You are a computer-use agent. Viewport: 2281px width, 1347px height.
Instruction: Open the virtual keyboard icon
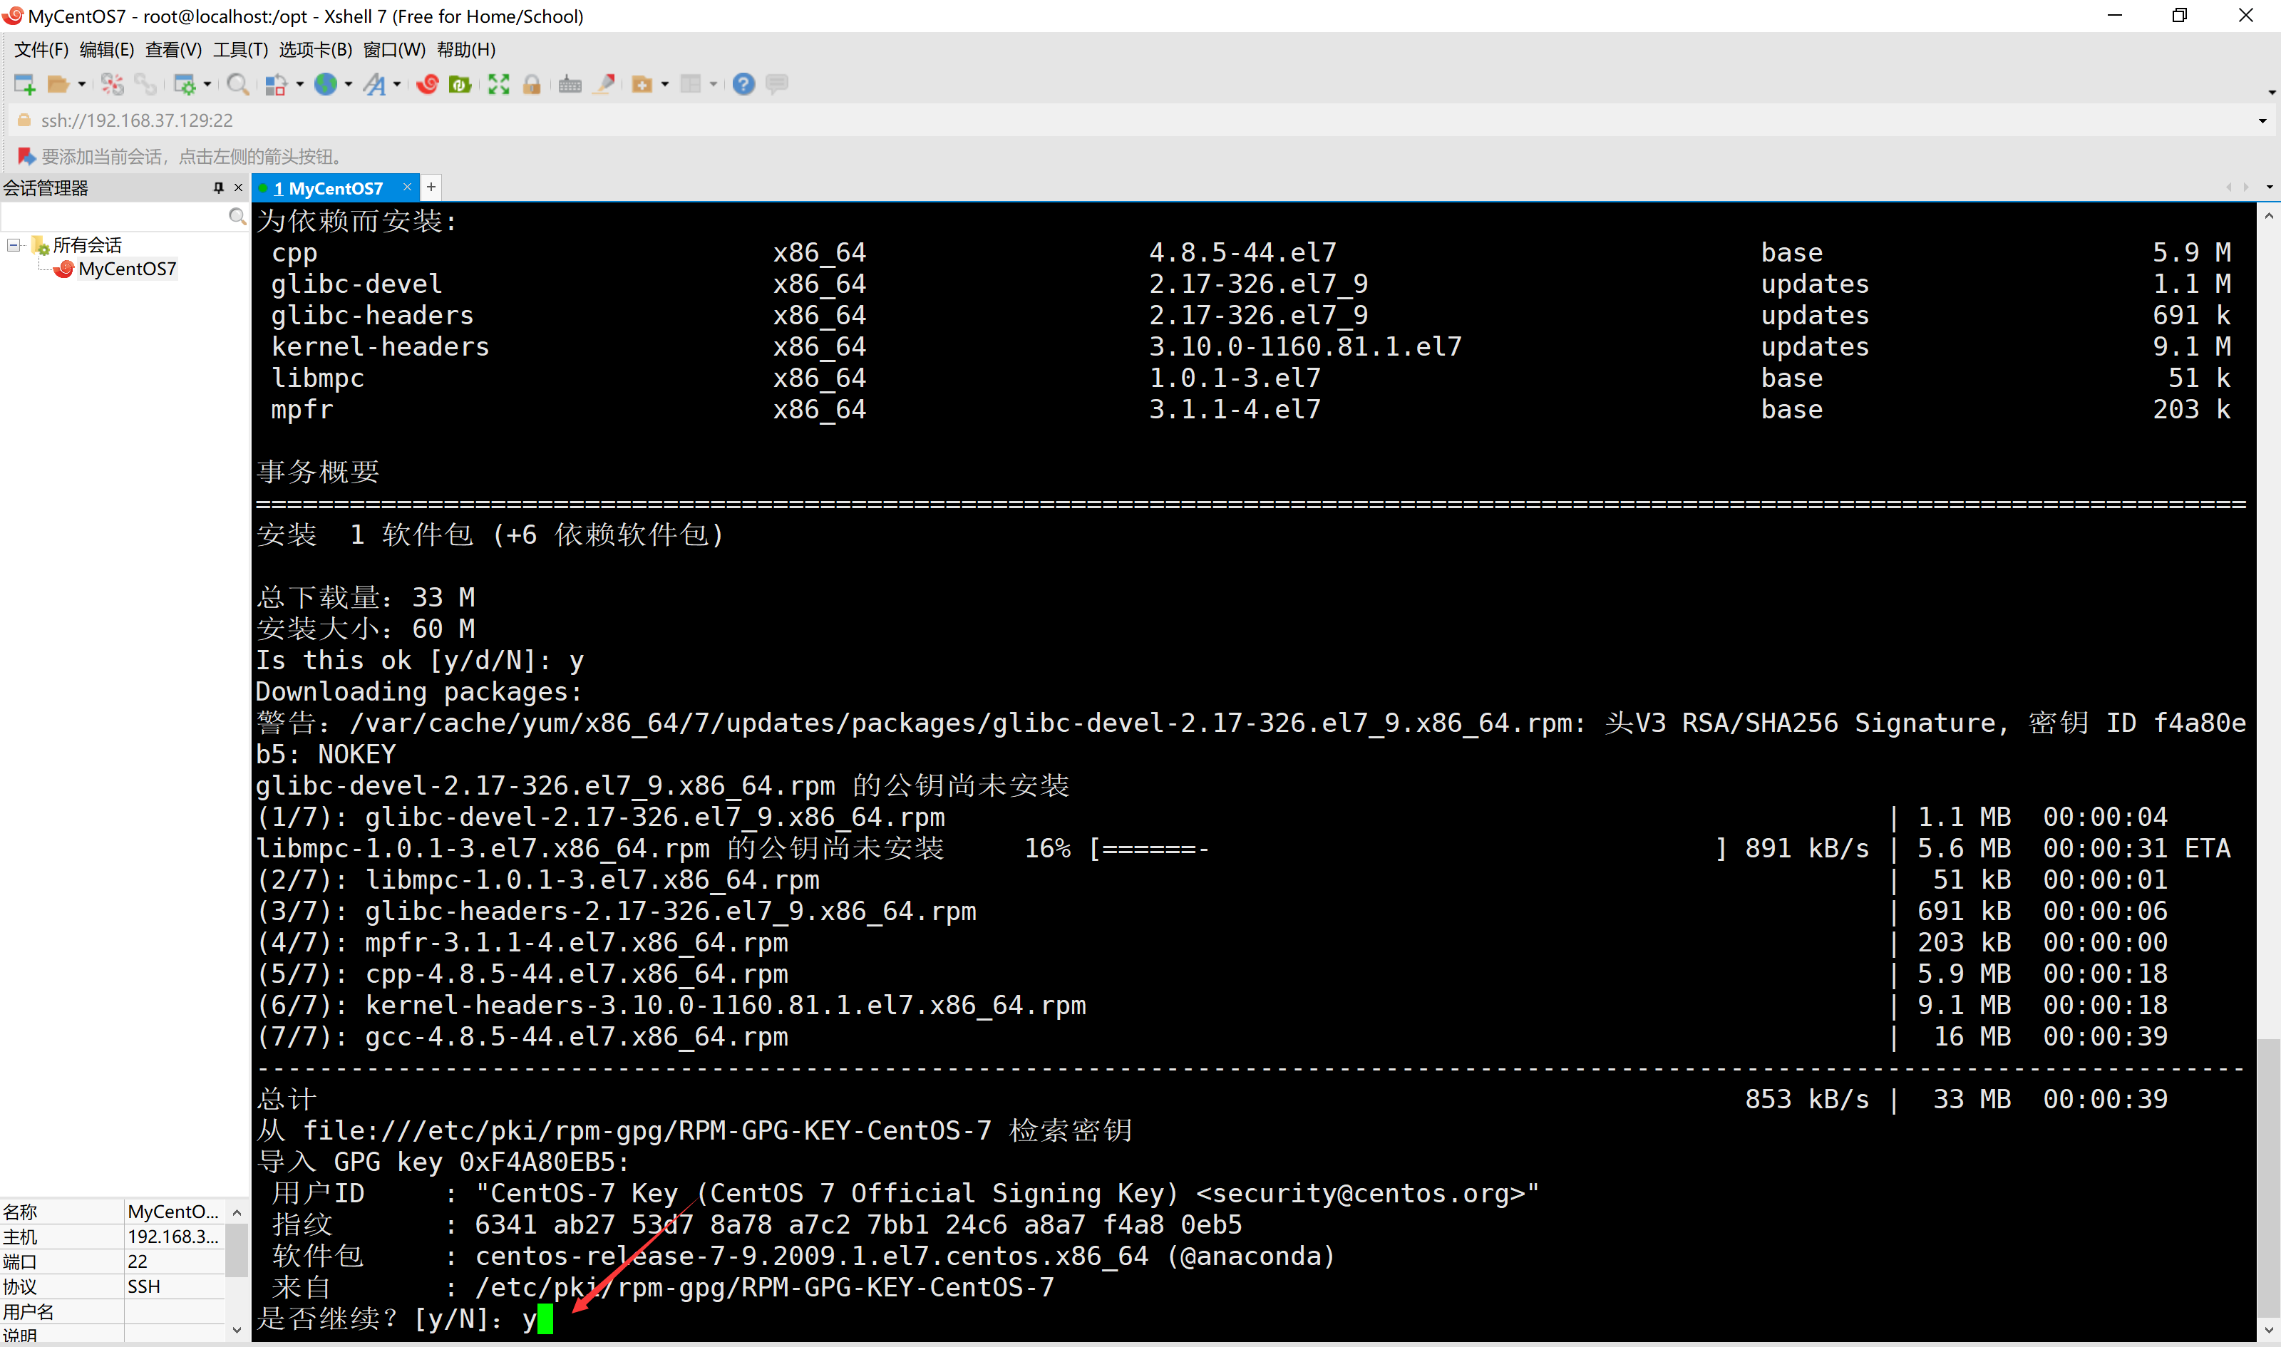pyautogui.click(x=570, y=83)
